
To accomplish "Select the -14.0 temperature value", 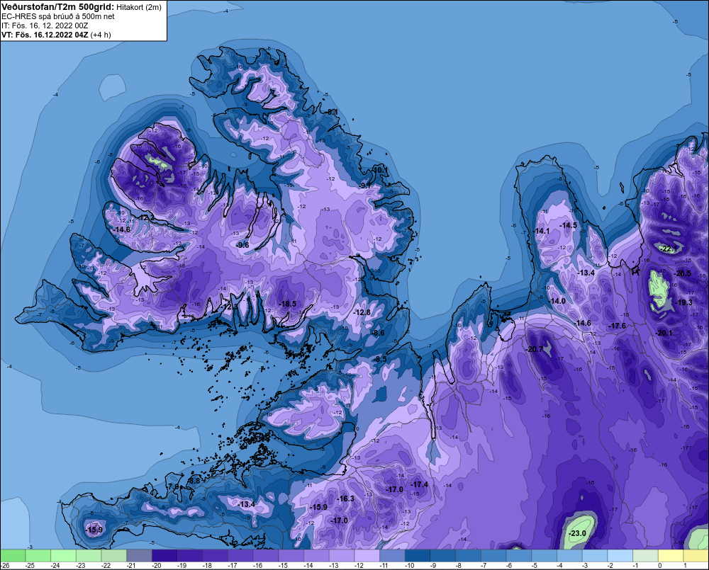I will point(557,301).
